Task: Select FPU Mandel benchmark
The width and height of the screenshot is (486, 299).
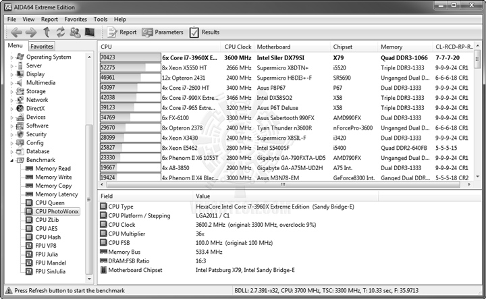Action: [51, 263]
